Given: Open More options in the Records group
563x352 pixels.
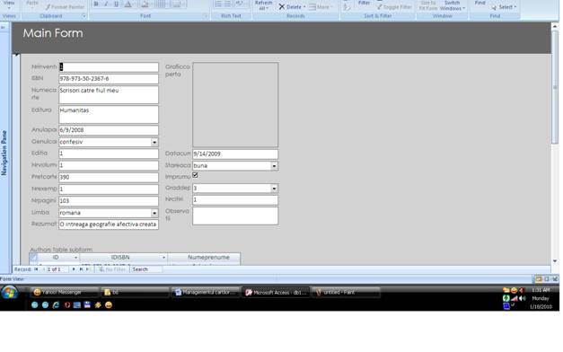Looking at the screenshot, I should click(321, 7).
